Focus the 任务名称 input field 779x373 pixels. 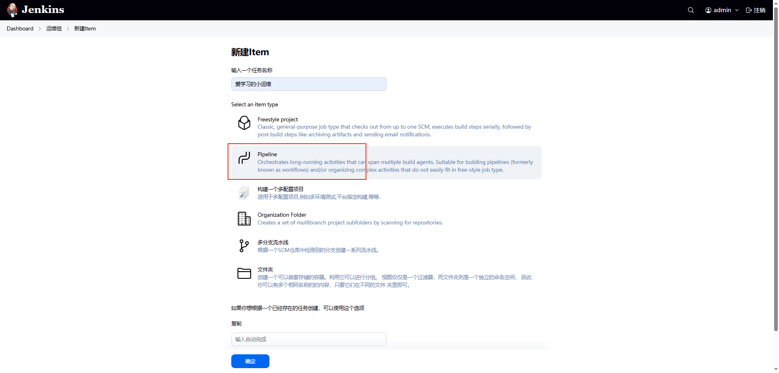(309, 84)
